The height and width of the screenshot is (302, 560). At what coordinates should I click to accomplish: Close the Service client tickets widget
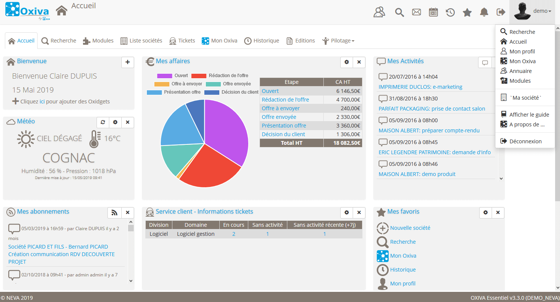pos(359,212)
